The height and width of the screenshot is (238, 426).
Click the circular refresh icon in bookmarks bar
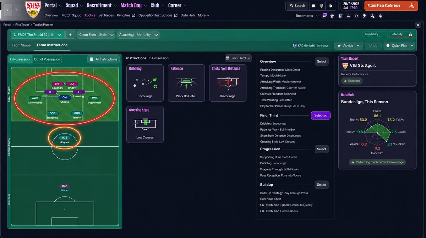[356, 16]
